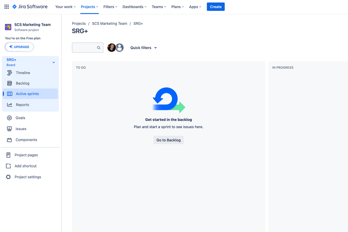Open the Teams menu

pyautogui.click(x=159, y=7)
